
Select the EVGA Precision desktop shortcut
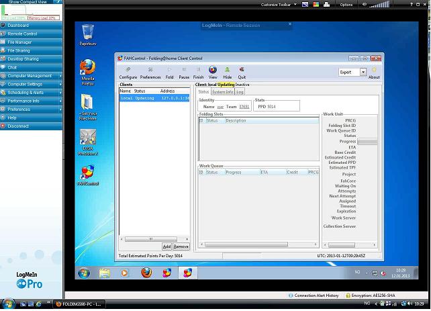(x=88, y=142)
